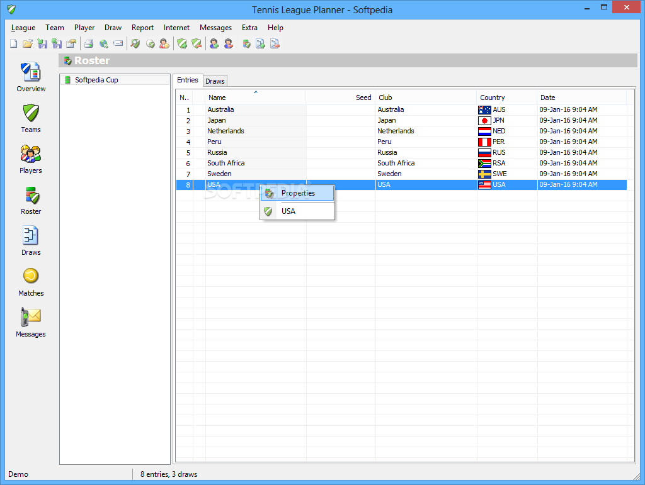
Task: Open the Help menu
Action: pyautogui.click(x=275, y=28)
